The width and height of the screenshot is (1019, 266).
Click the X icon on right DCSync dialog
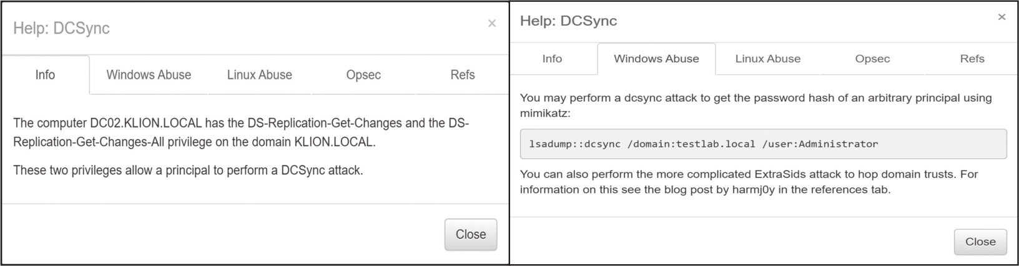pyautogui.click(x=1002, y=17)
